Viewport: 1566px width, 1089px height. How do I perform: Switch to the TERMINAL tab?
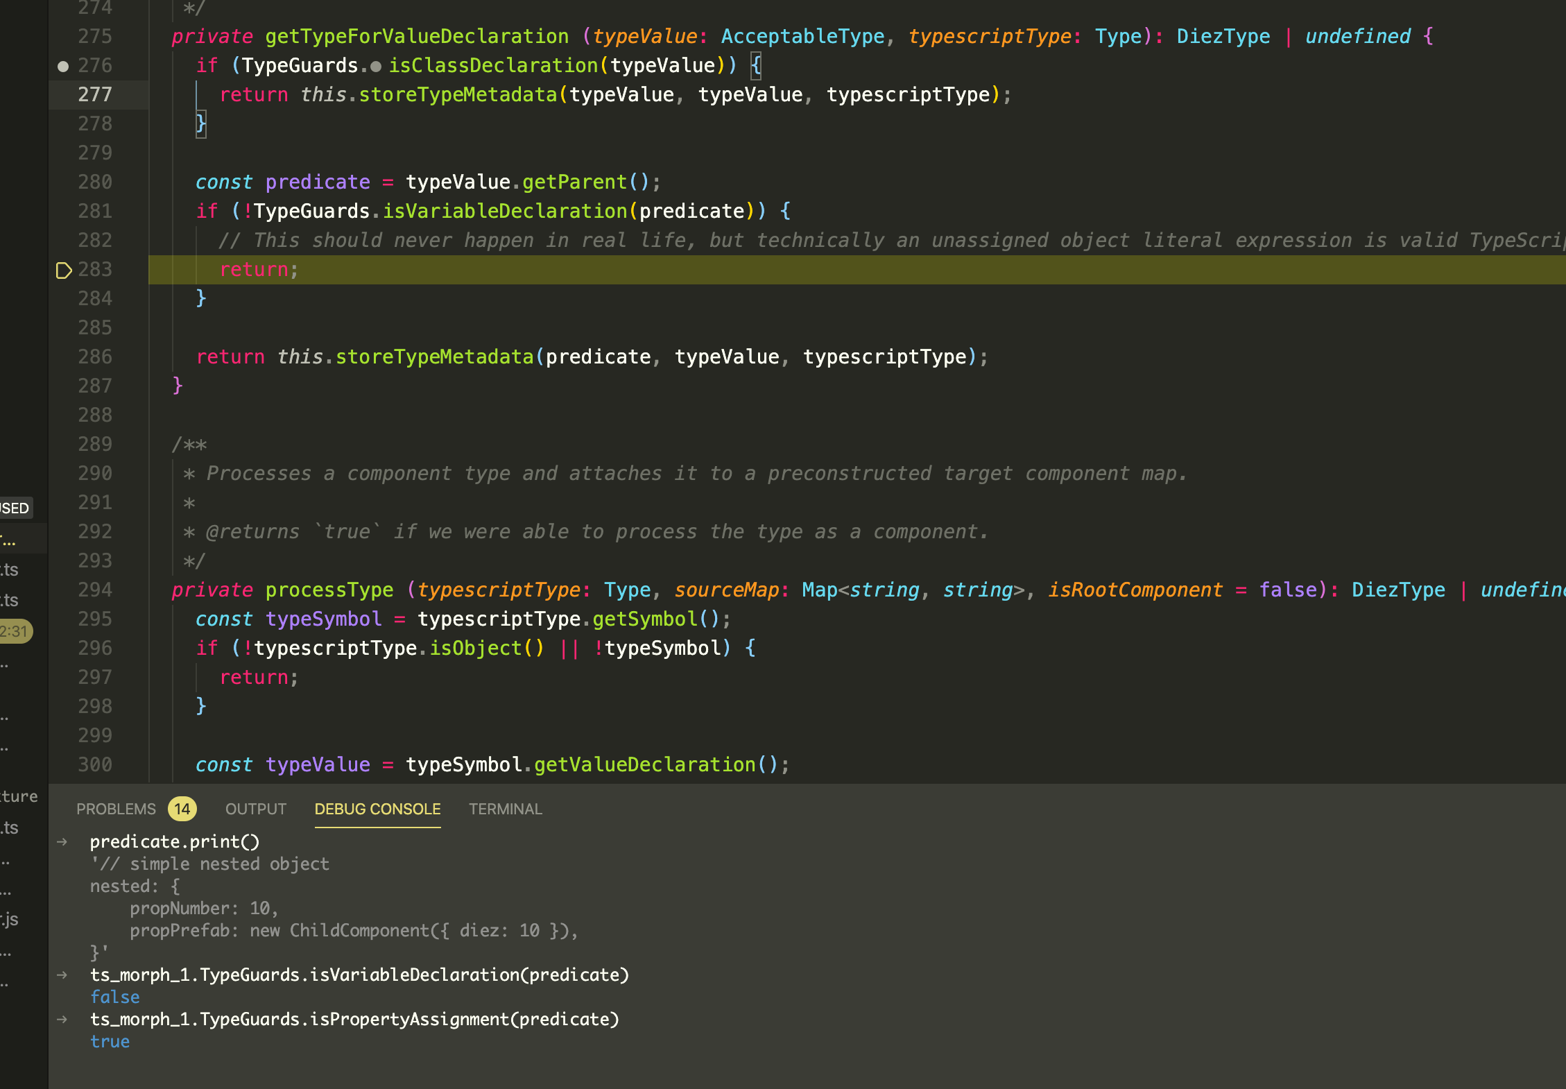coord(505,809)
